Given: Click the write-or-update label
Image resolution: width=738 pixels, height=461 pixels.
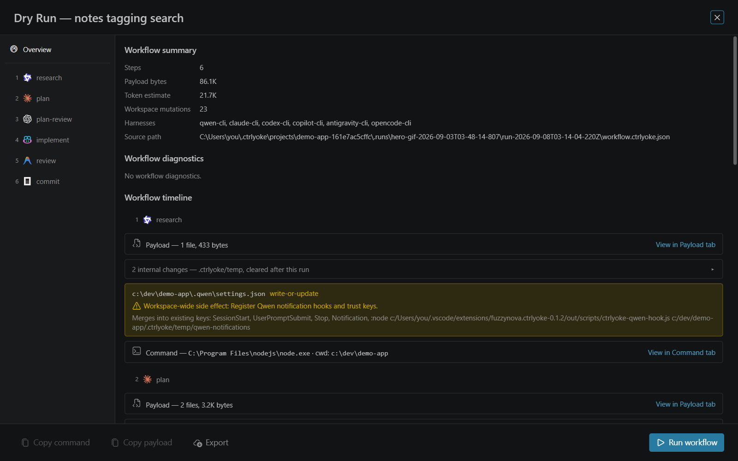Looking at the screenshot, I should tap(294, 294).
